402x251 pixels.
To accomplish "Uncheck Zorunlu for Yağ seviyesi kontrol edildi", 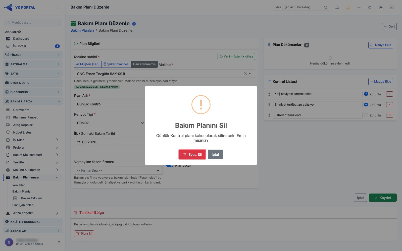I will [366, 94].
